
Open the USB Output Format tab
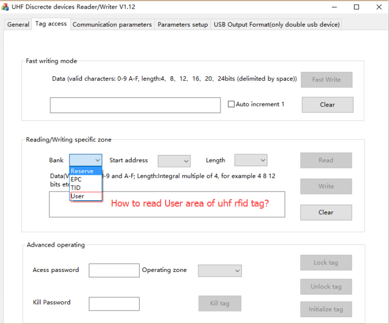[276, 25]
